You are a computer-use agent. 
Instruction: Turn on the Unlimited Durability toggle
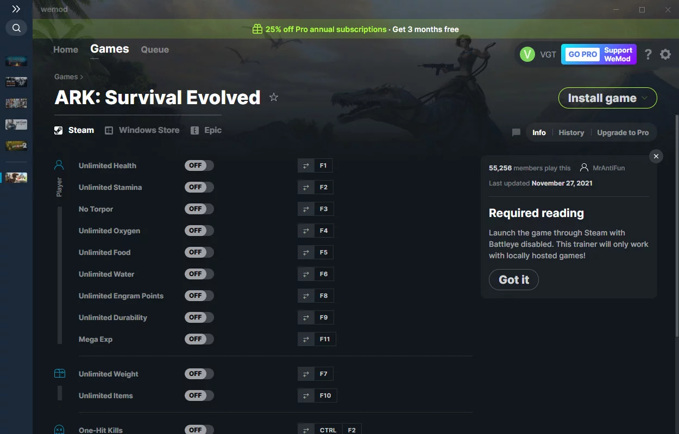pos(199,317)
